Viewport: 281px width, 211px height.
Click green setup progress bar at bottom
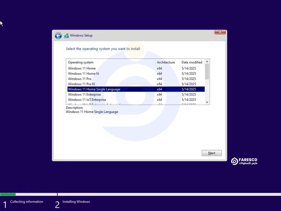click(8, 194)
